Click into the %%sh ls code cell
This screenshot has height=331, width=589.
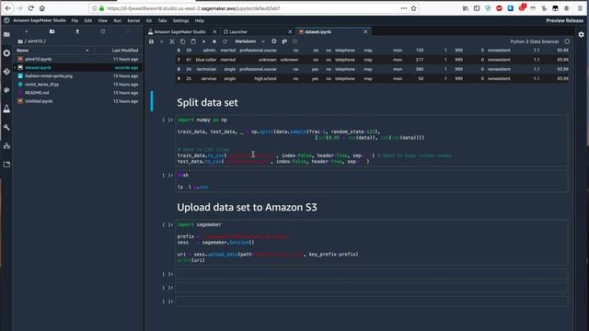click(371, 181)
